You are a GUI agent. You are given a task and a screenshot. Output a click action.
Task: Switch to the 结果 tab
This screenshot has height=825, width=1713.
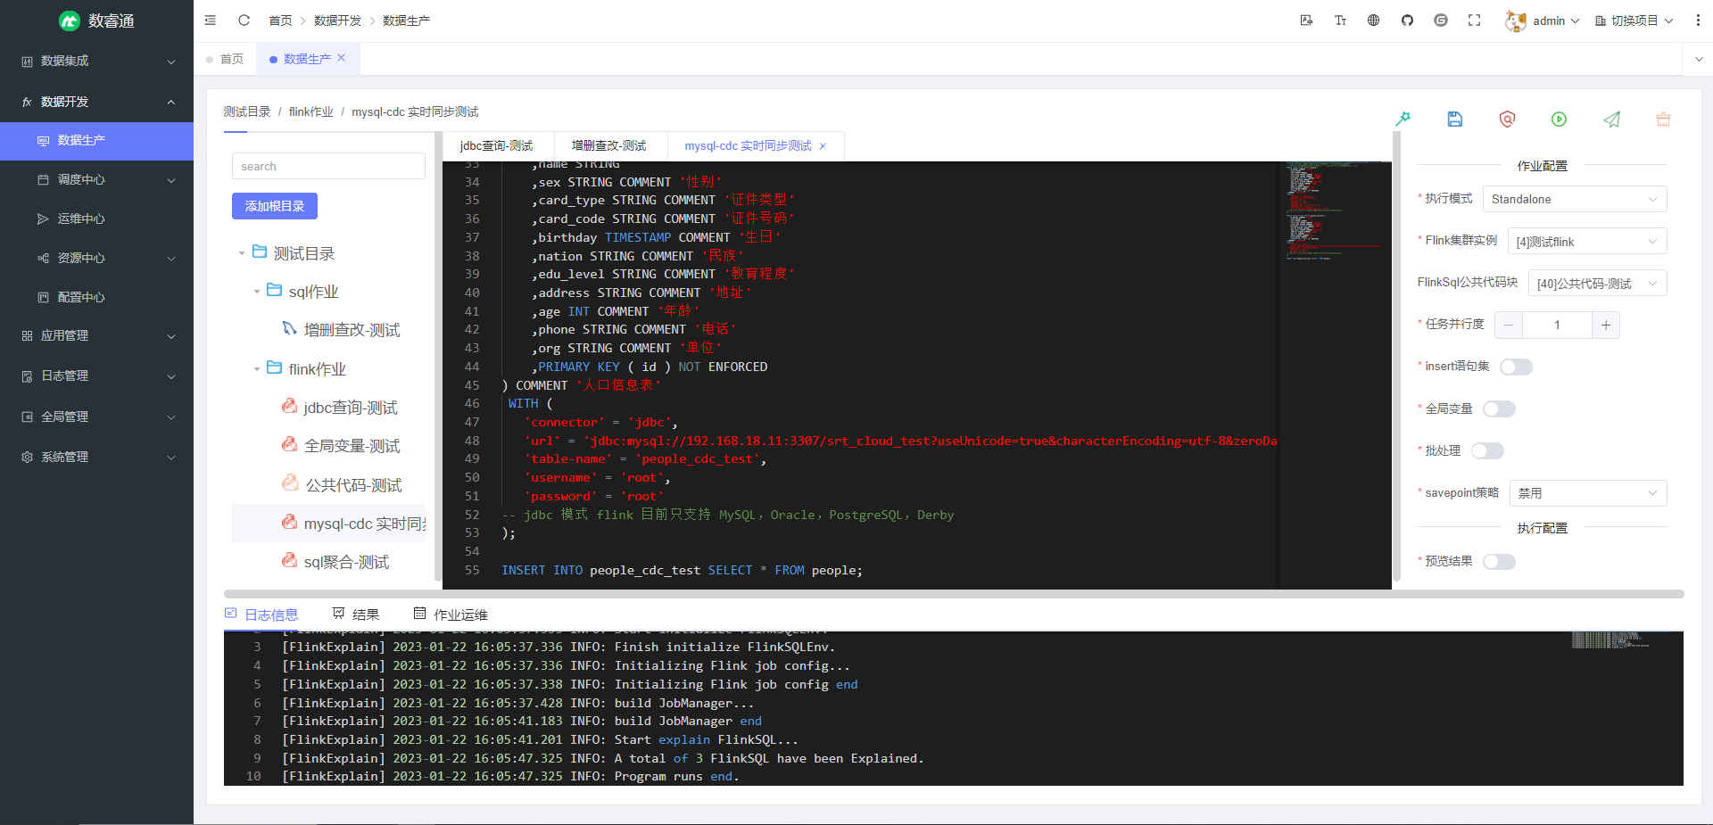point(356,615)
